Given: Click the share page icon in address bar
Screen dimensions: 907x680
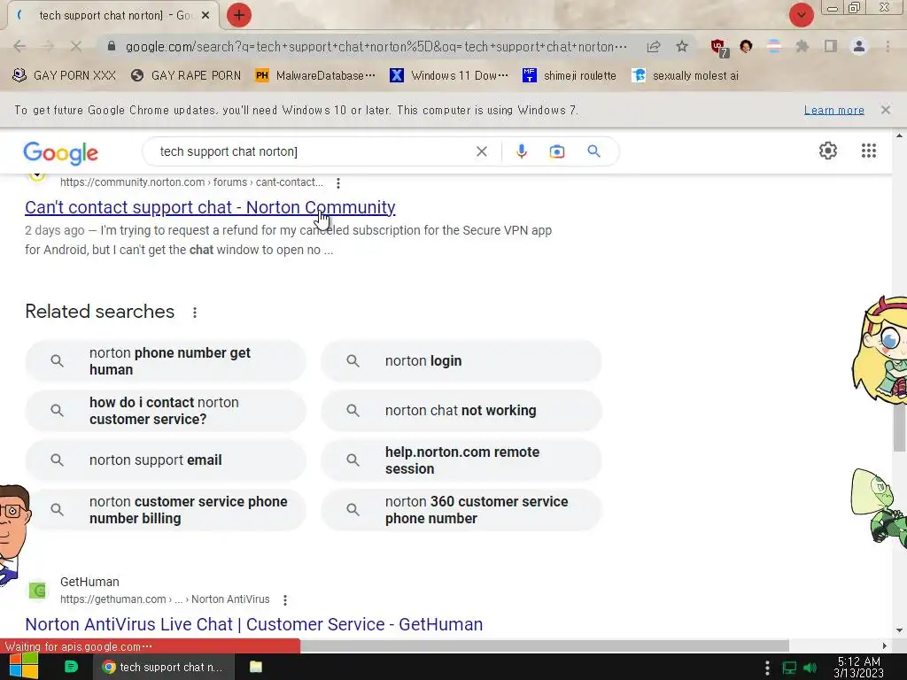Looking at the screenshot, I should [654, 46].
